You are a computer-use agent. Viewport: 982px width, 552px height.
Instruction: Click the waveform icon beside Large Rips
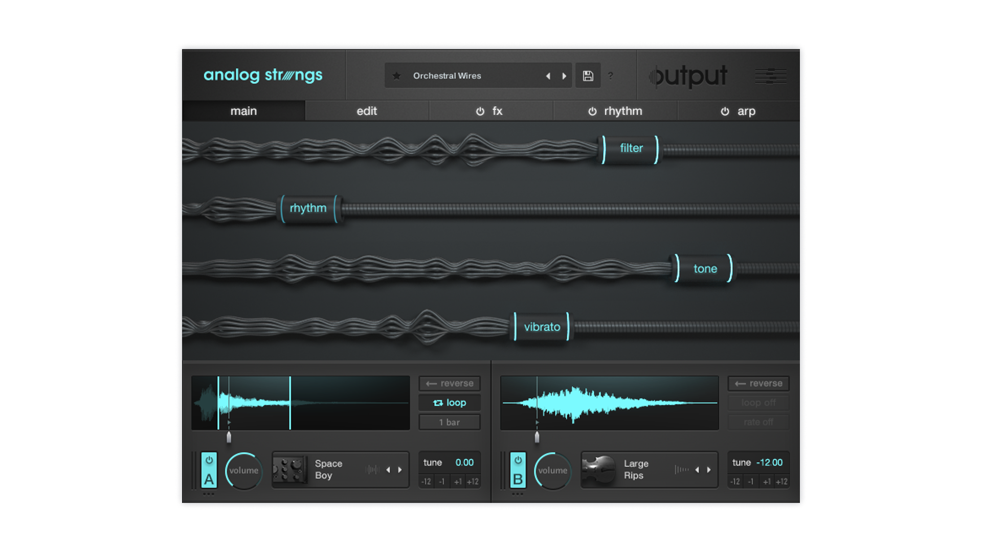(681, 470)
